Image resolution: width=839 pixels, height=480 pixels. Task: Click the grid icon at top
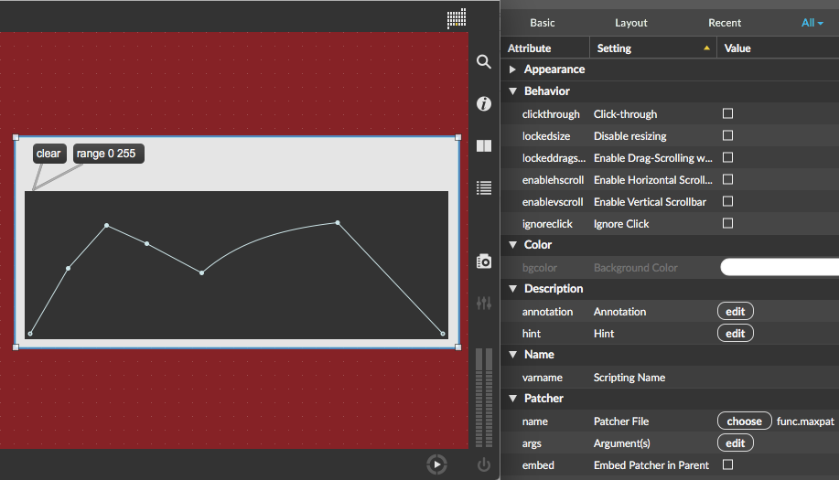pyautogui.click(x=457, y=17)
